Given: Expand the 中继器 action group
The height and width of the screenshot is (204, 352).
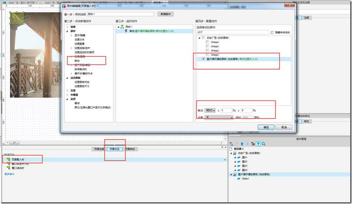Looking at the screenshot, I should [67, 95].
